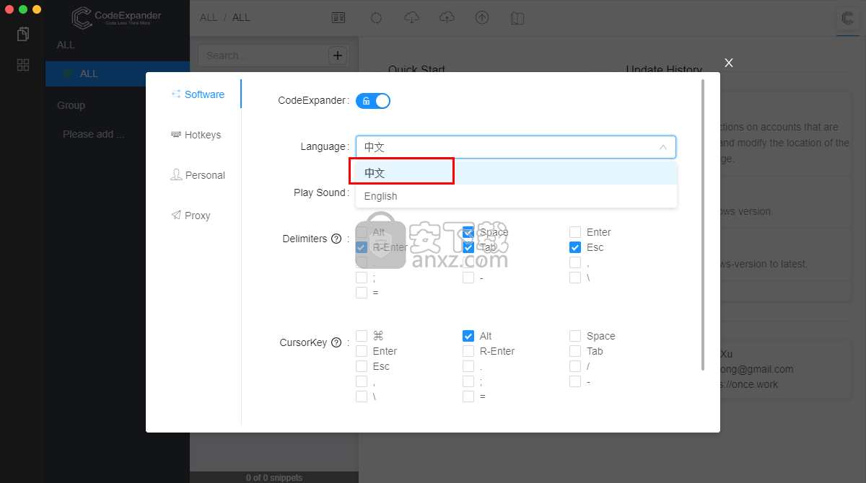Choose English from the language list
The width and height of the screenshot is (866, 483).
pos(516,196)
